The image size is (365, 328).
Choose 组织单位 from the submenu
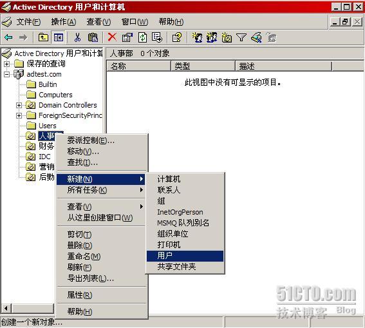point(185,234)
